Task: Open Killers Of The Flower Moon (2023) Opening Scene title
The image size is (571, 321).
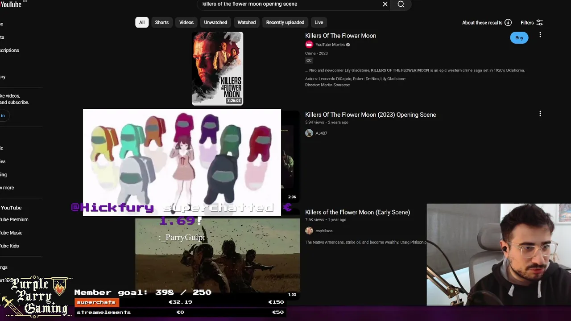Action: [x=371, y=115]
